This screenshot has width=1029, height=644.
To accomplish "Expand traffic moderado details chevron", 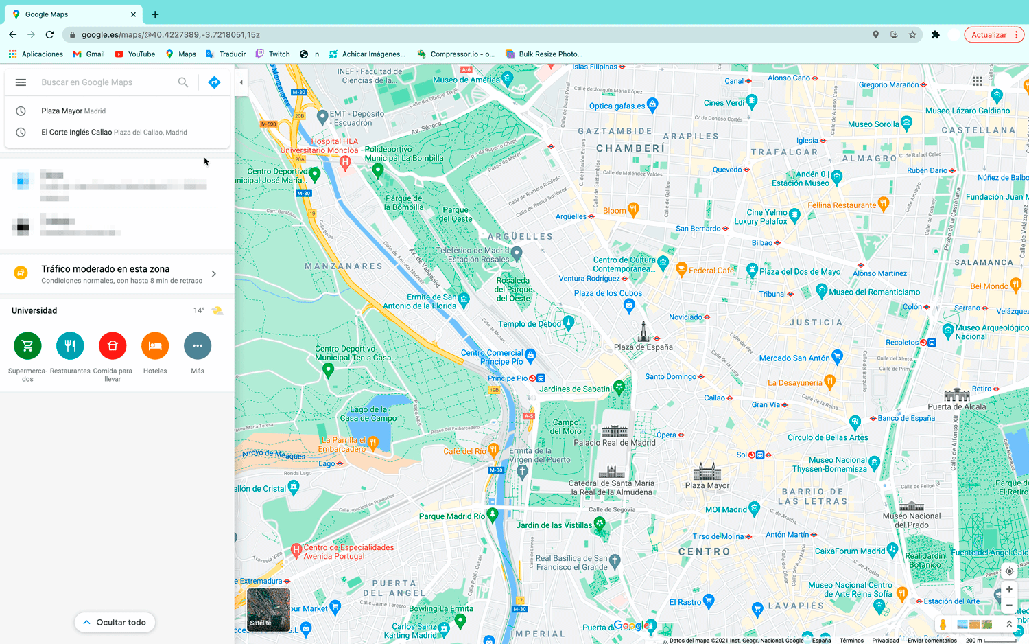I will pyautogui.click(x=214, y=274).
